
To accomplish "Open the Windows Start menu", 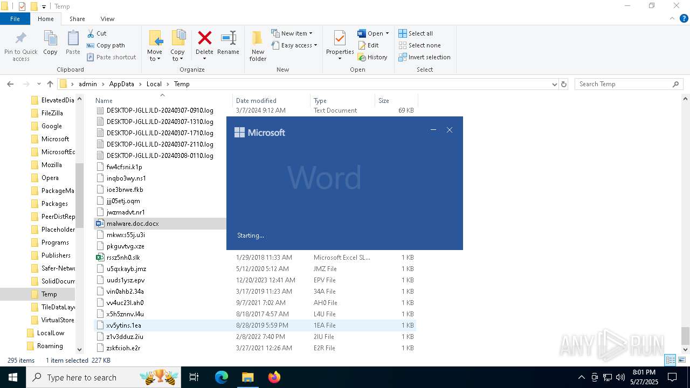I will [x=13, y=377].
